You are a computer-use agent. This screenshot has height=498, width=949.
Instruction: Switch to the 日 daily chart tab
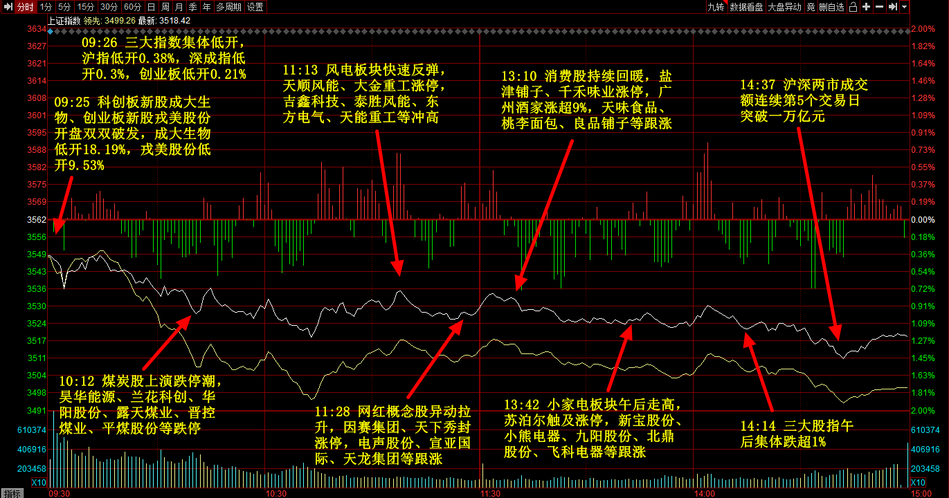tap(151, 7)
